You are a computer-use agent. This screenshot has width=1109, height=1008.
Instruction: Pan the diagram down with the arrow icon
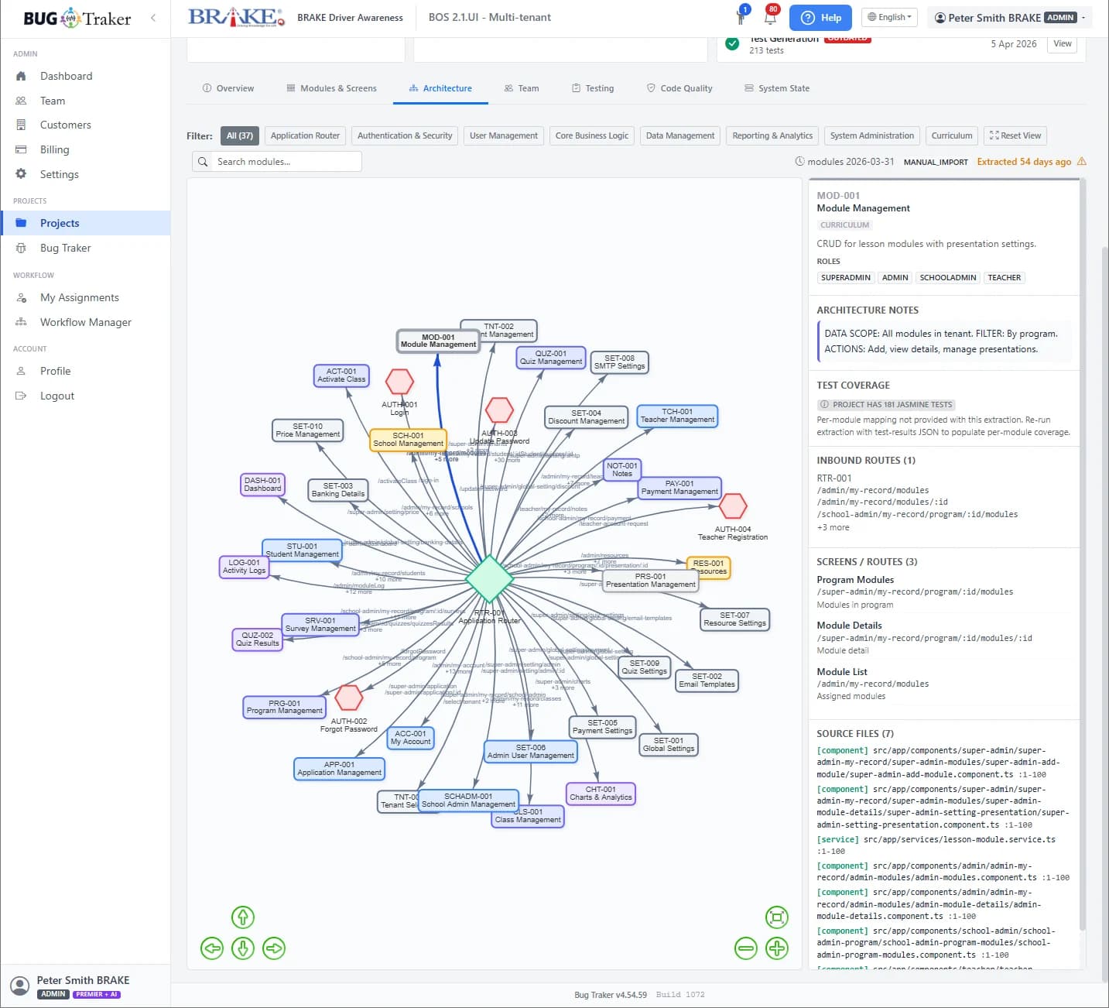click(243, 948)
